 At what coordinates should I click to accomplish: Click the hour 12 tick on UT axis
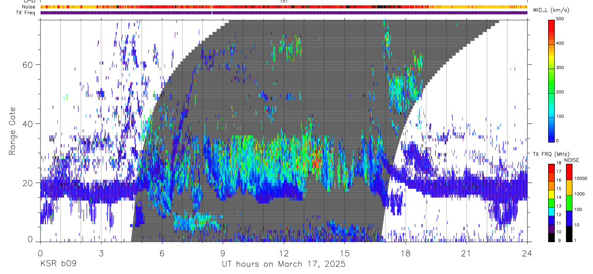click(284, 253)
